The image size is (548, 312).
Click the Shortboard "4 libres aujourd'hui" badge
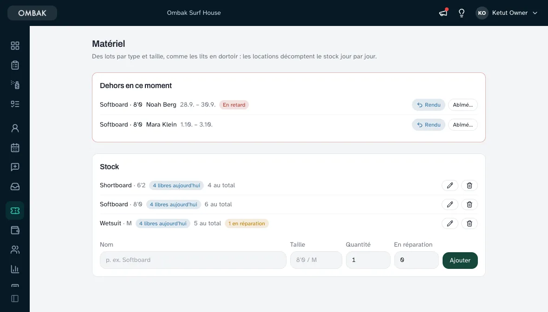click(176, 185)
